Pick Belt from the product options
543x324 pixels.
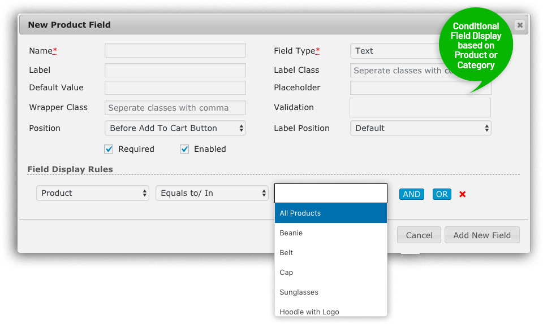[331, 252]
